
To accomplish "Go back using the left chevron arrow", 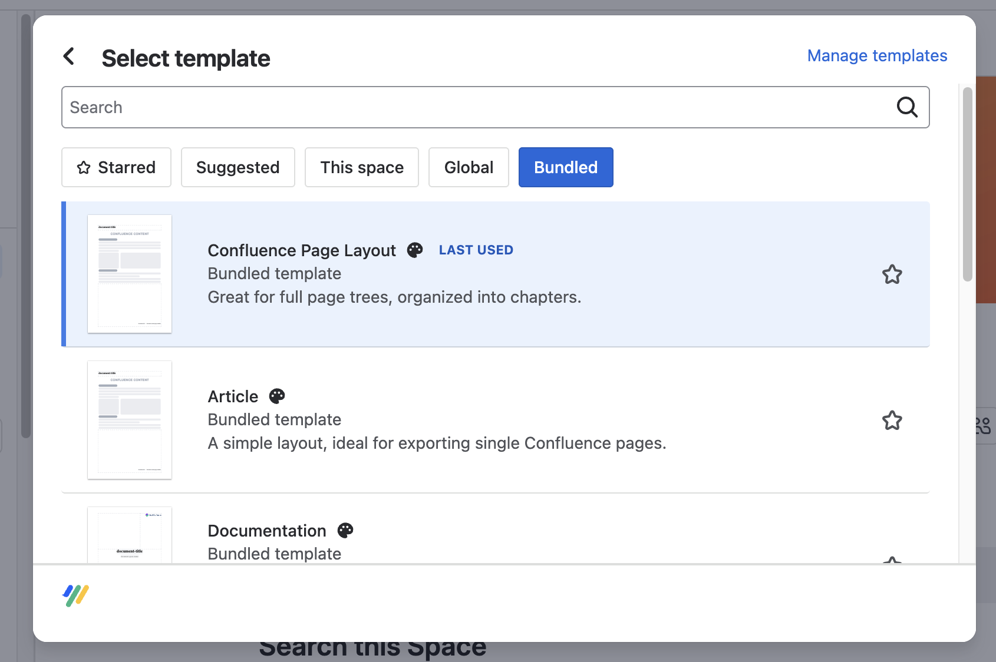I will click(x=69, y=57).
